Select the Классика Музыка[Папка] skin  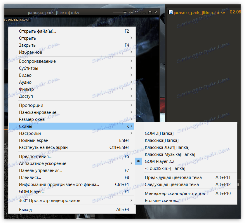click(x=186, y=154)
